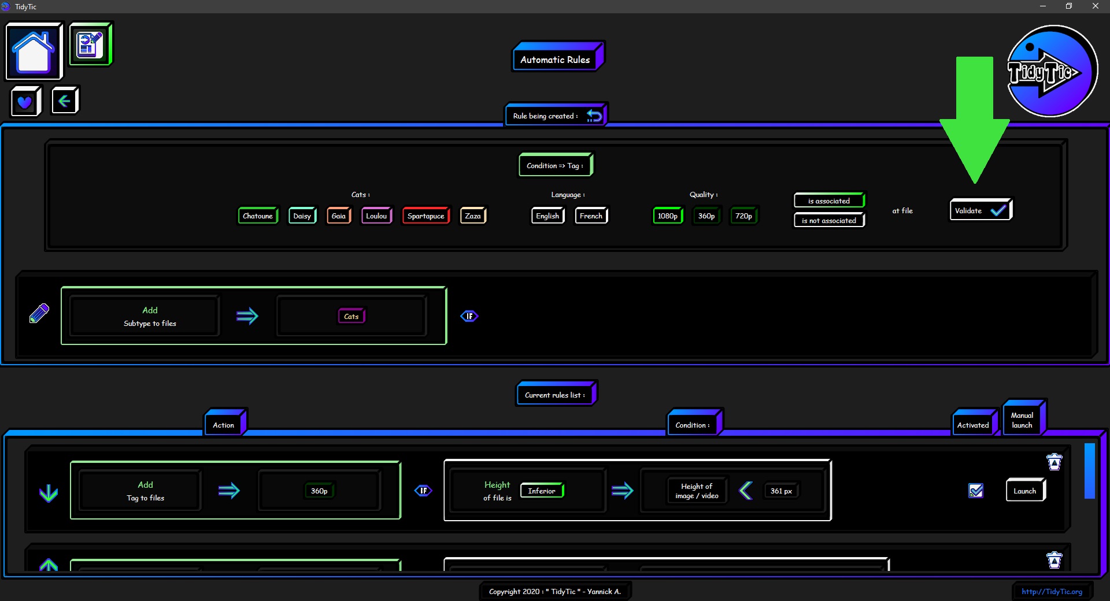This screenshot has width=1110, height=601.
Task: Click the IF condition icon beside Cats action
Action: coord(469,316)
